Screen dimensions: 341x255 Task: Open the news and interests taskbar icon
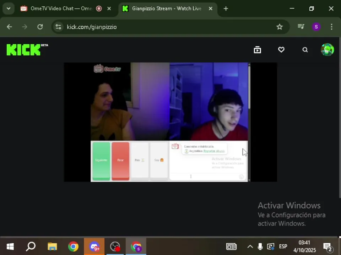click(x=231, y=246)
